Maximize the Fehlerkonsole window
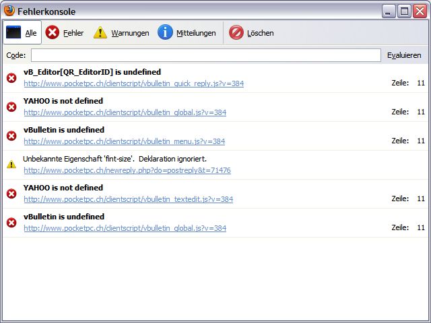This screenshot has width=431, height=323. click(x=404, y=11)
